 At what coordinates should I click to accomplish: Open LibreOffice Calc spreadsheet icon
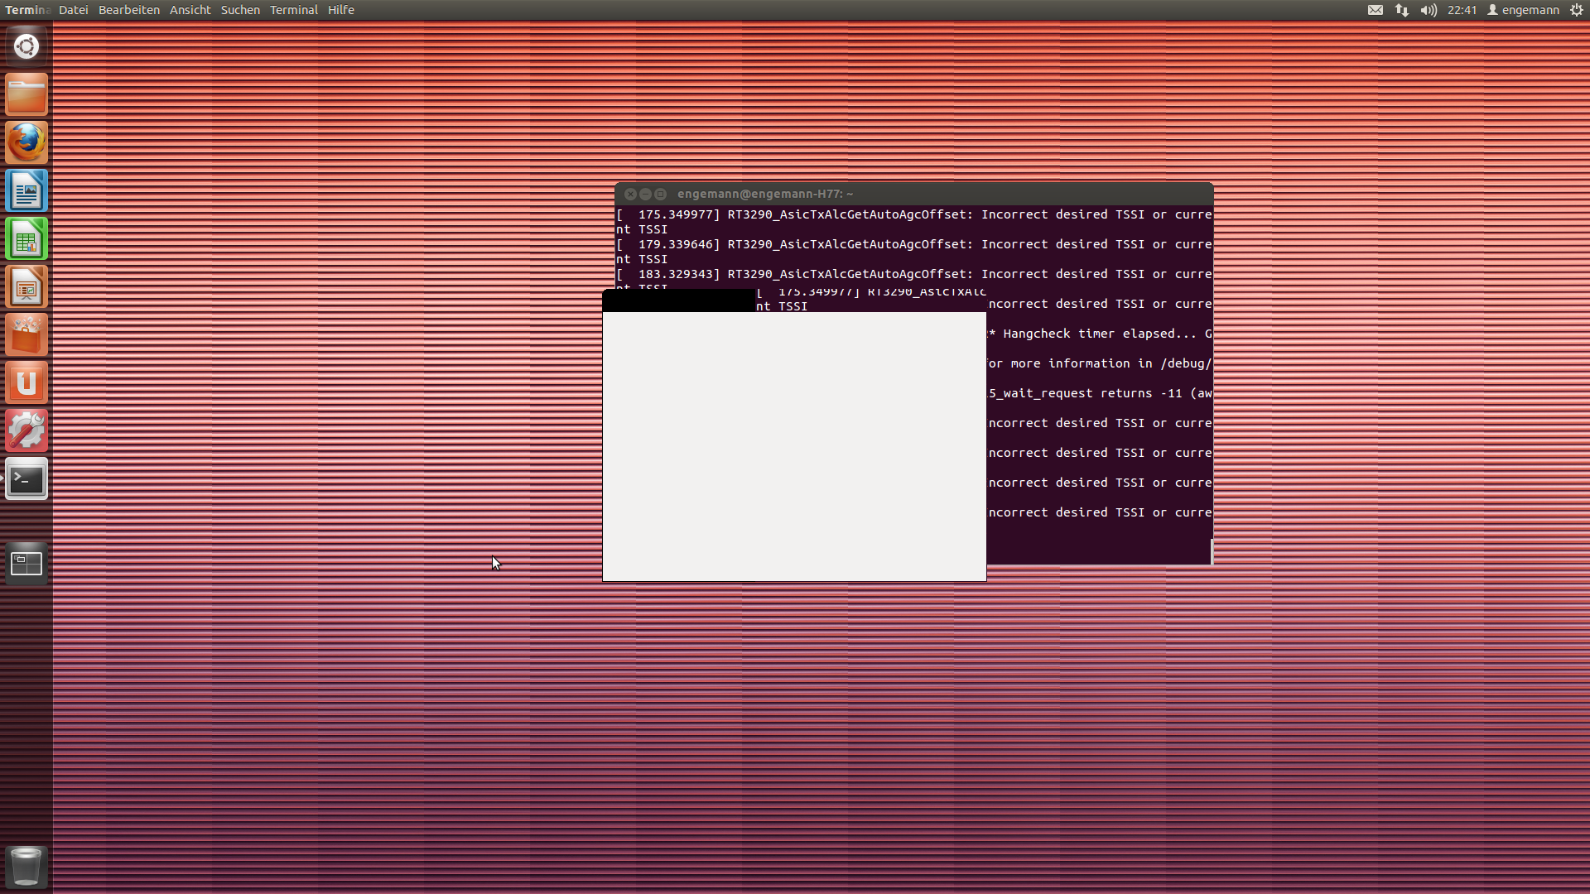point(26,239)
